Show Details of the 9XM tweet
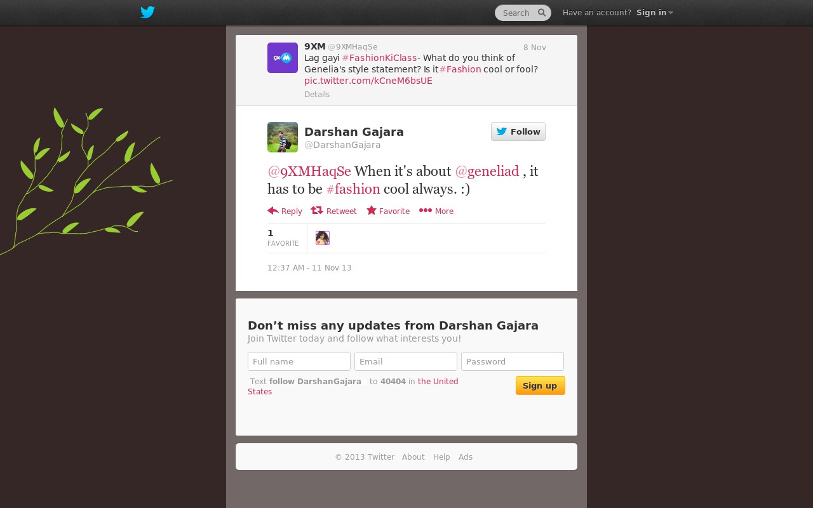This screenshot has height=508, width=813. pos(317,95)
